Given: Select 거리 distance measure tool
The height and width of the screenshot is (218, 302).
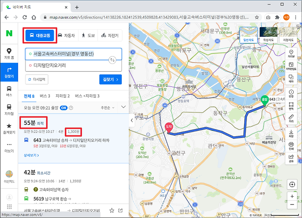Looking at the screenshot, I should pos(291,119).
